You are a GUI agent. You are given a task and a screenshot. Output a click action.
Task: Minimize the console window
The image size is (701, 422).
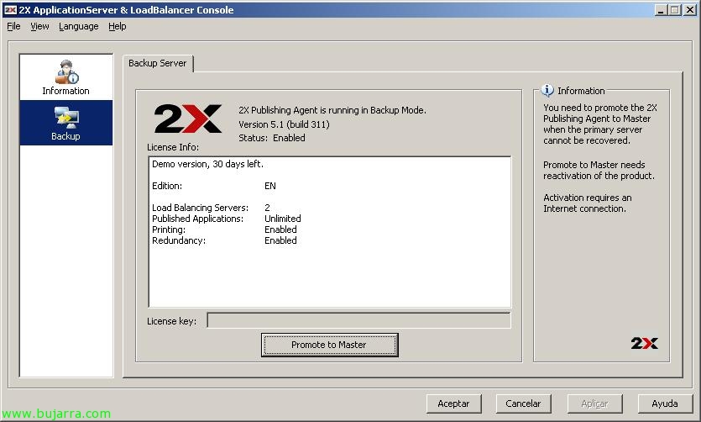[x=662, y=10]
